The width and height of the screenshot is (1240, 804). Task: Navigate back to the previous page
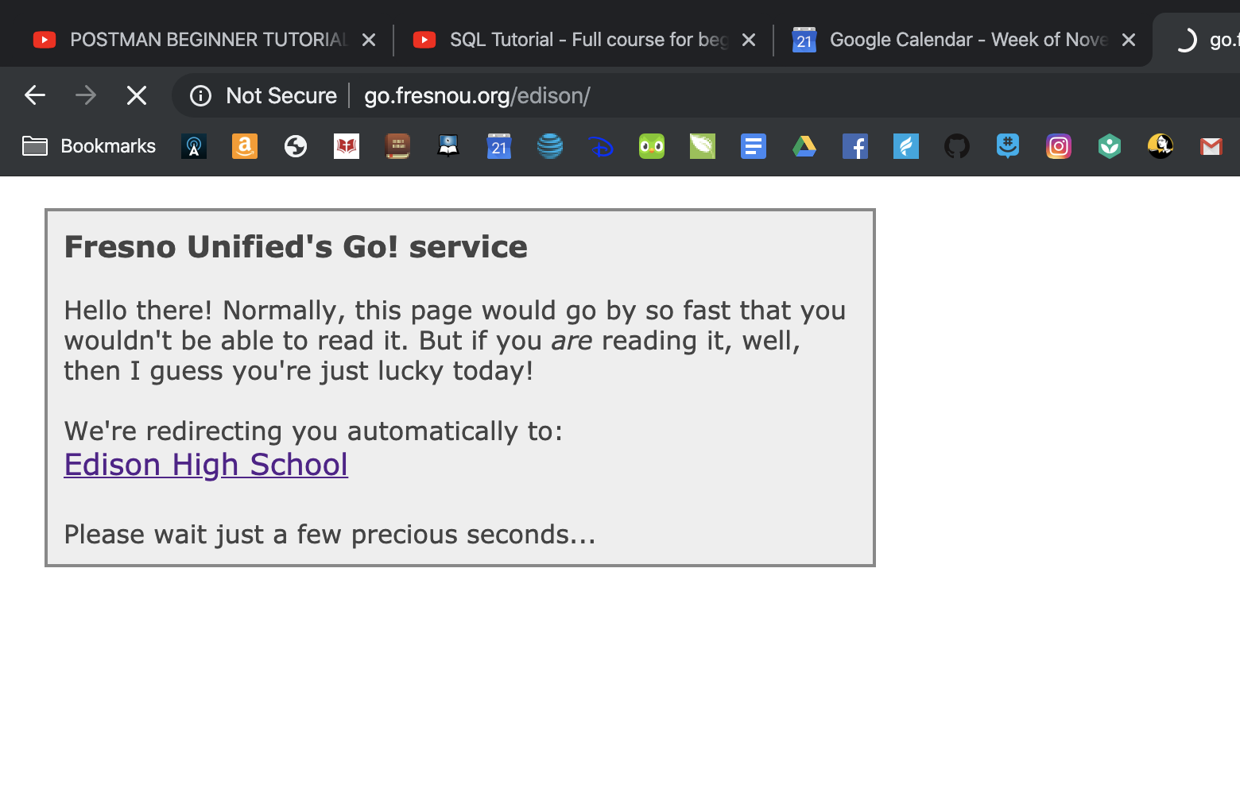pyautogui.click(x=34, y=95)
